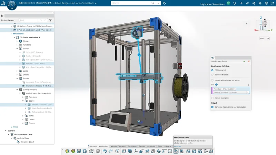This screenshot has width=276, height=155.
Task: Click the More Help link in tooltip
Action: click(x=177, y=146)
